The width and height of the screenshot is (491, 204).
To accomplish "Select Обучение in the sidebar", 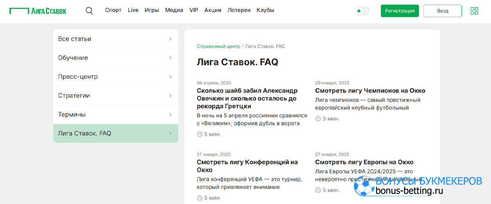I will click(116, 58).
